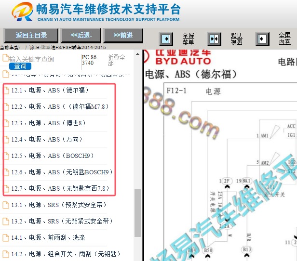Click document icon beside the search field
The image size is (297, 261).
coord(5,58)
